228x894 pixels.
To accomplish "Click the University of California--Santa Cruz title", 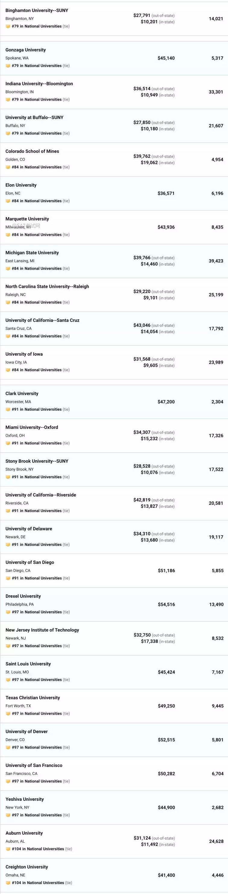I will click(42, 320).
